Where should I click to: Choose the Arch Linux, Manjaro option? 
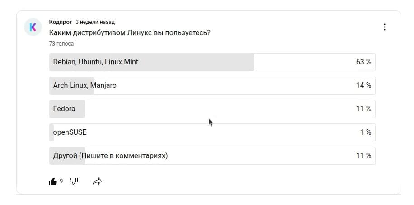pyautogui.click(x=212, y=86)
